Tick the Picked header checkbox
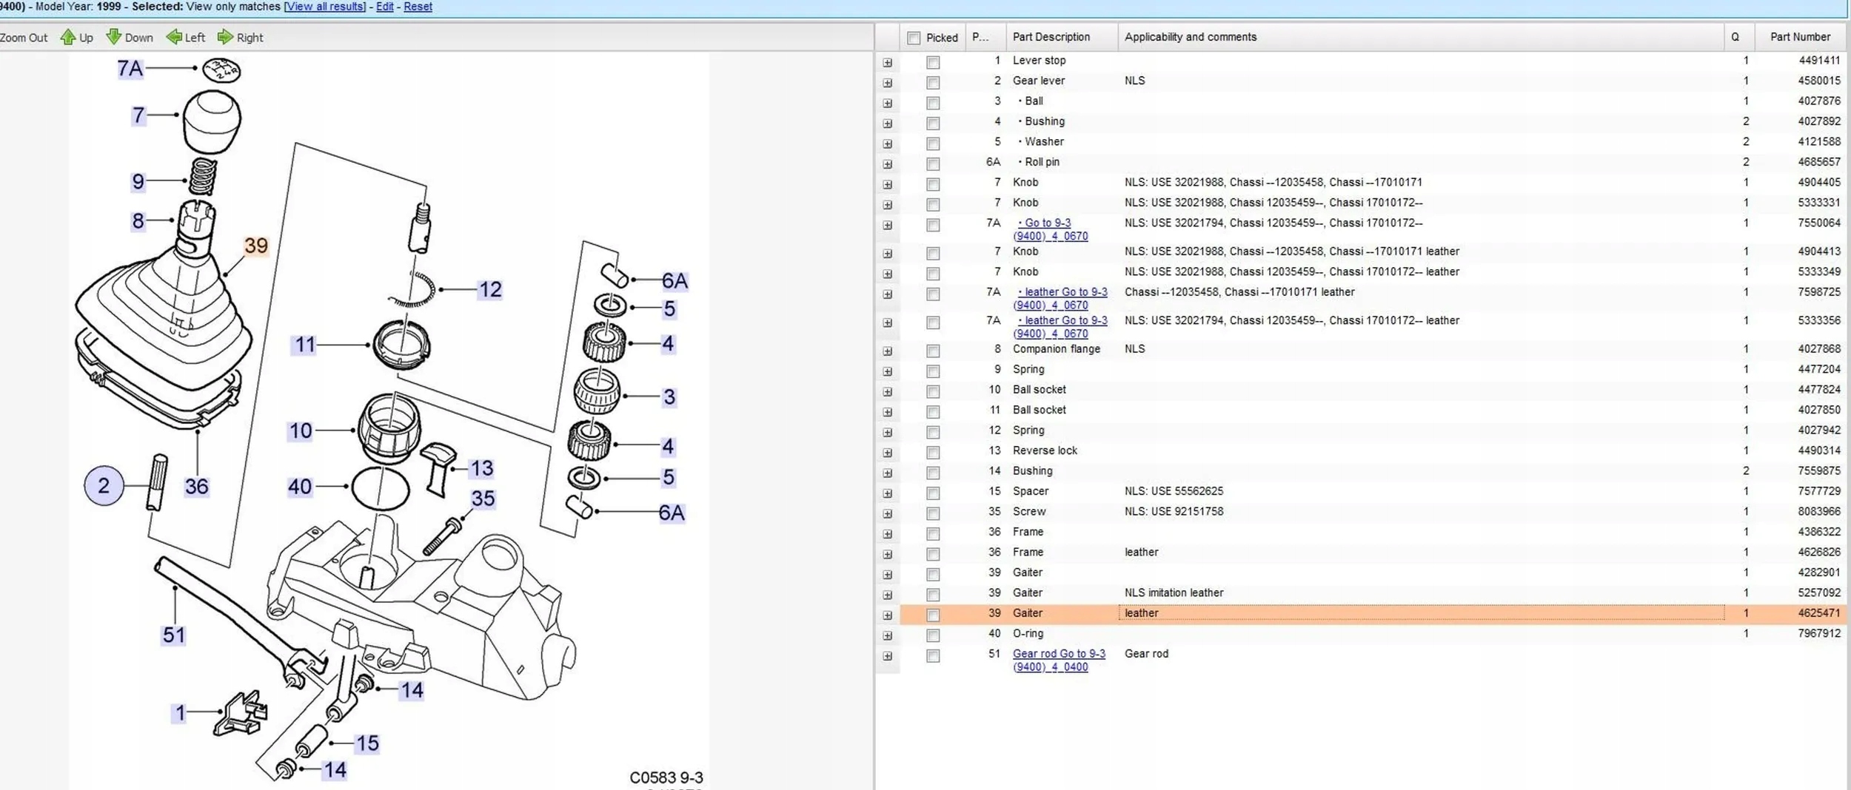This screenshot has height=790, width=1851. [x=914, y=38]
